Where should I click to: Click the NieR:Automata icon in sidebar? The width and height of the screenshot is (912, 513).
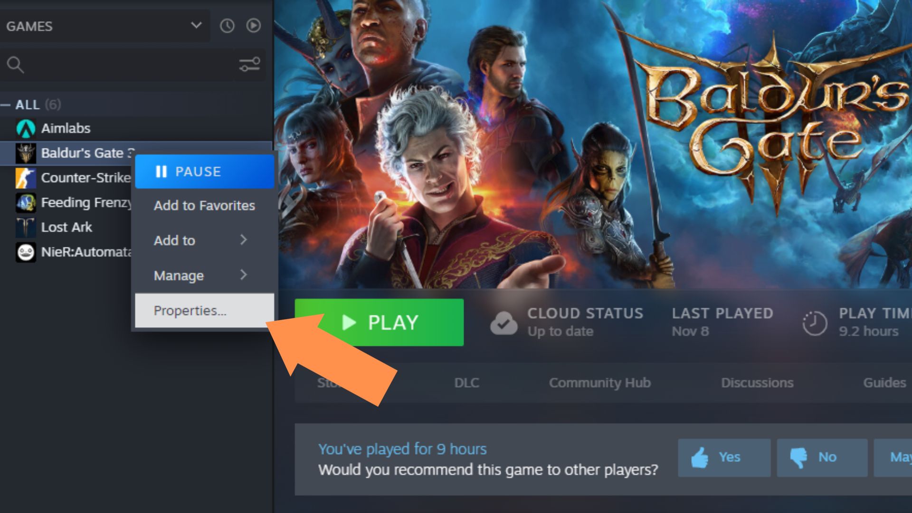(x=26, y=251)
